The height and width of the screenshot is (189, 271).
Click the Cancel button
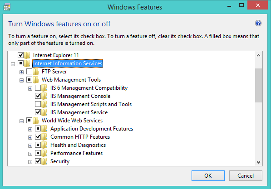pos(246,176)
